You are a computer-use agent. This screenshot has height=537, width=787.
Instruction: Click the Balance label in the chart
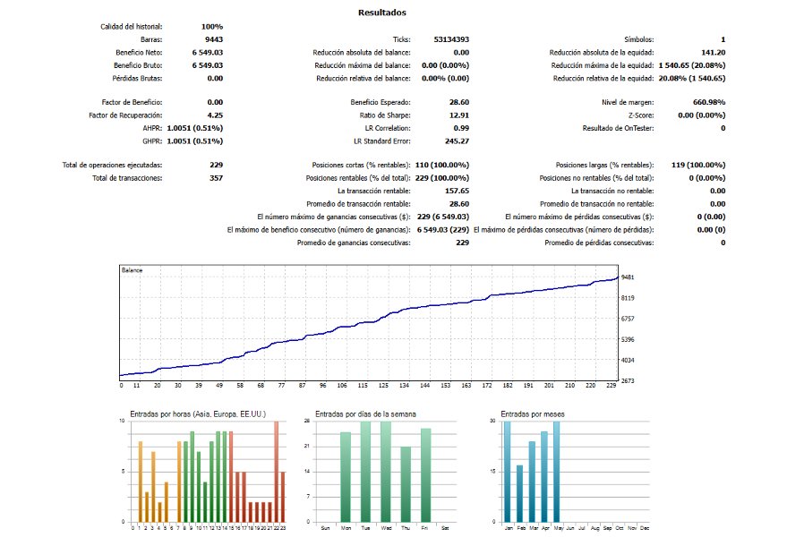point(132,270)
